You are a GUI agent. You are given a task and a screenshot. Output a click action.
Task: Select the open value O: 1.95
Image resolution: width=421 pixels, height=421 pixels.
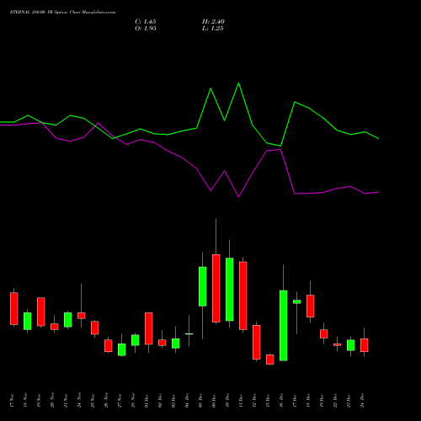coord(146,29)
